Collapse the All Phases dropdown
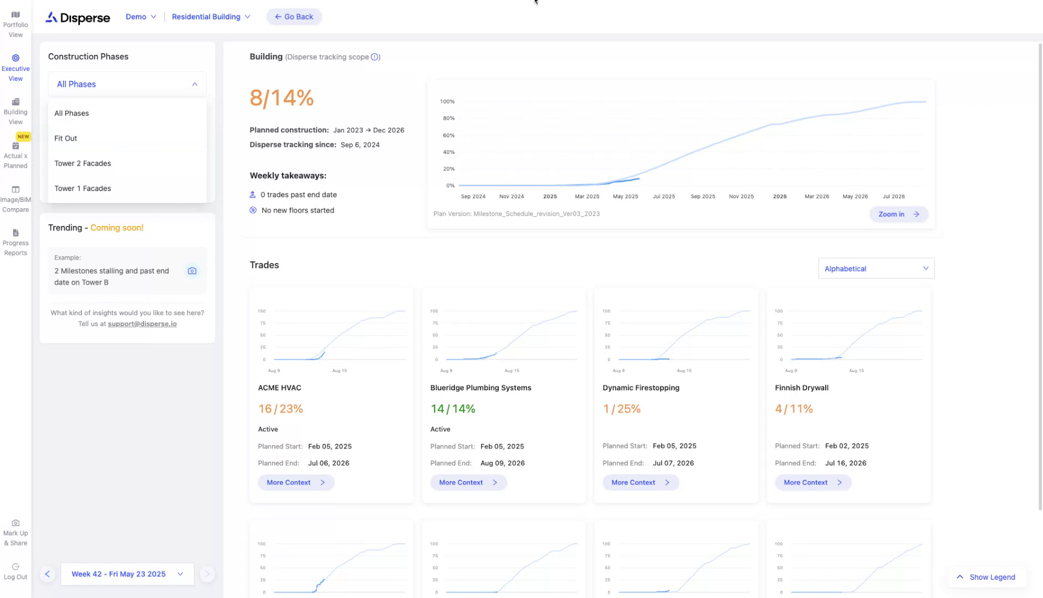This screenshot has height=598, width=1043. coord(195,84)
